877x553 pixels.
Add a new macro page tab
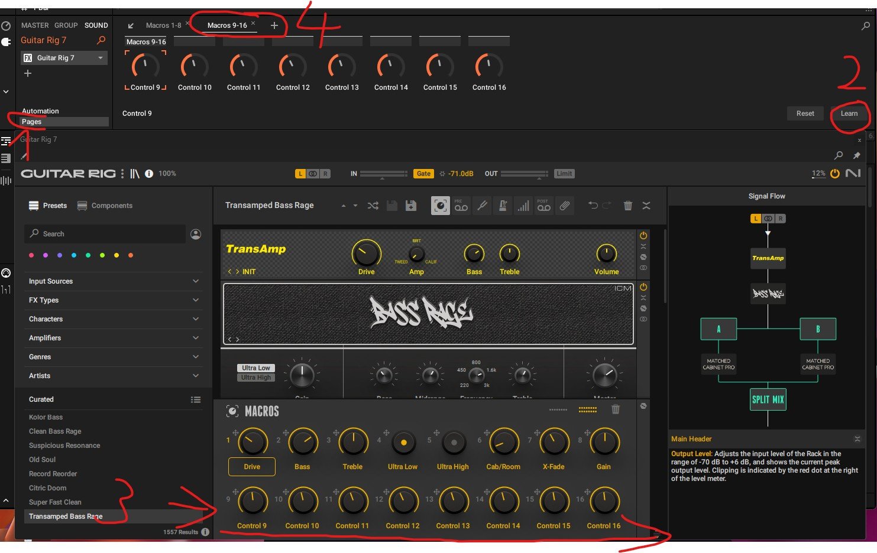(x=274, y=25)
